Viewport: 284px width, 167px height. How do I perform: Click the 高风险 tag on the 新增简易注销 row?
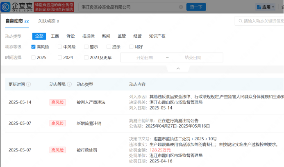tap(57, 123)
